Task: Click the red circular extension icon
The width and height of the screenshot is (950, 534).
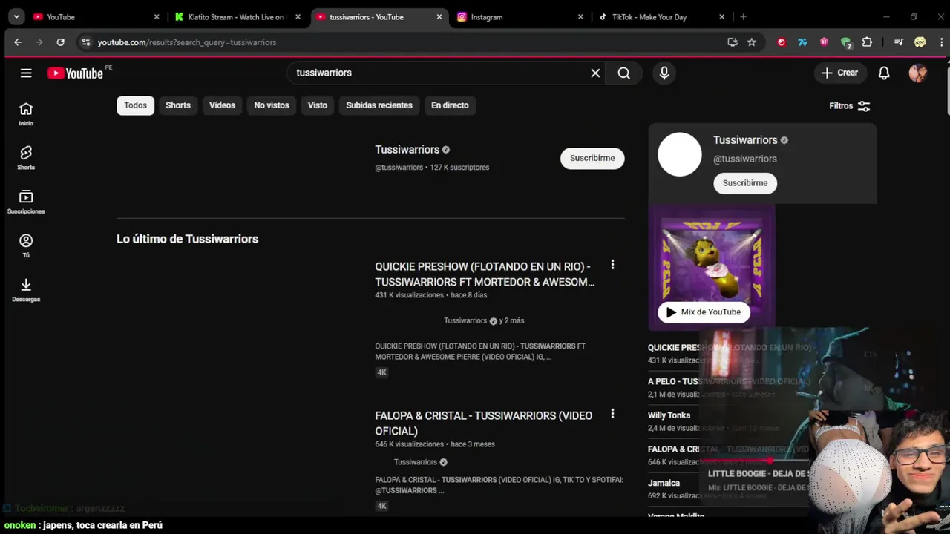Action: (782, 42)
